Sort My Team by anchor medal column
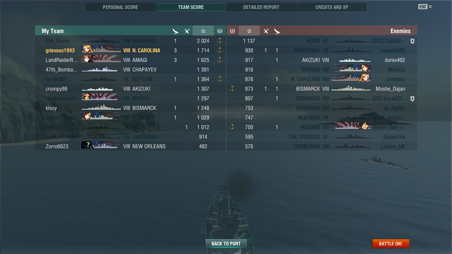Image resolution: width=452 pixels, height=254 pixels. coord(220,31)
